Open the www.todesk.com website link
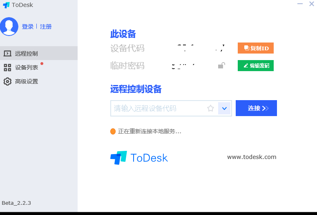 252,157
